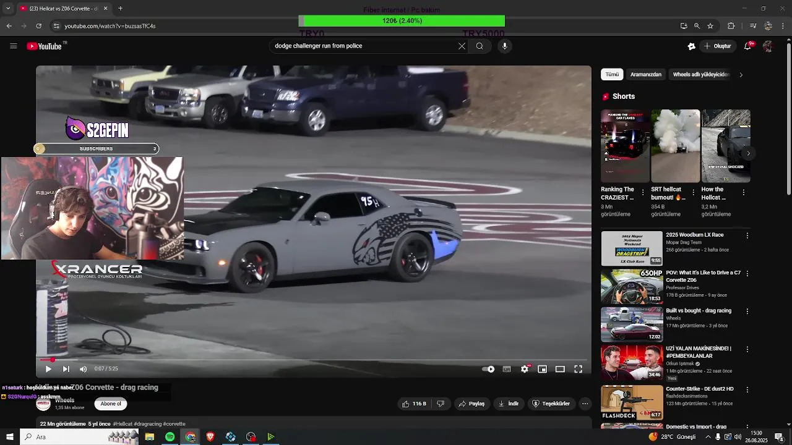Open a new browser tab

click(x=120, y=9)
